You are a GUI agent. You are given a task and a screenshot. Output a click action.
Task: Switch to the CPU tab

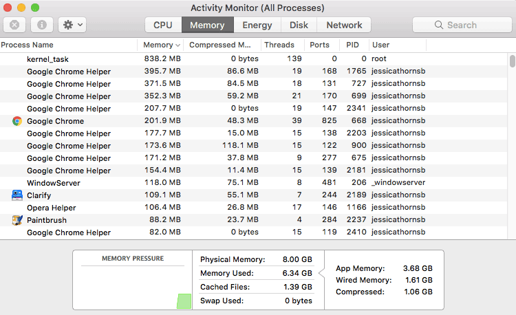[x=163, y=25]
